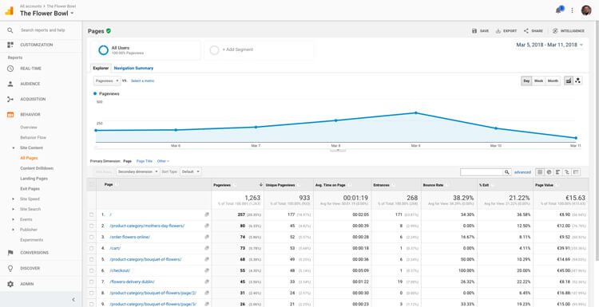The image size is (599, 307).
Task: Check the box for /checkout/ row
Action: tap(92, 270)
